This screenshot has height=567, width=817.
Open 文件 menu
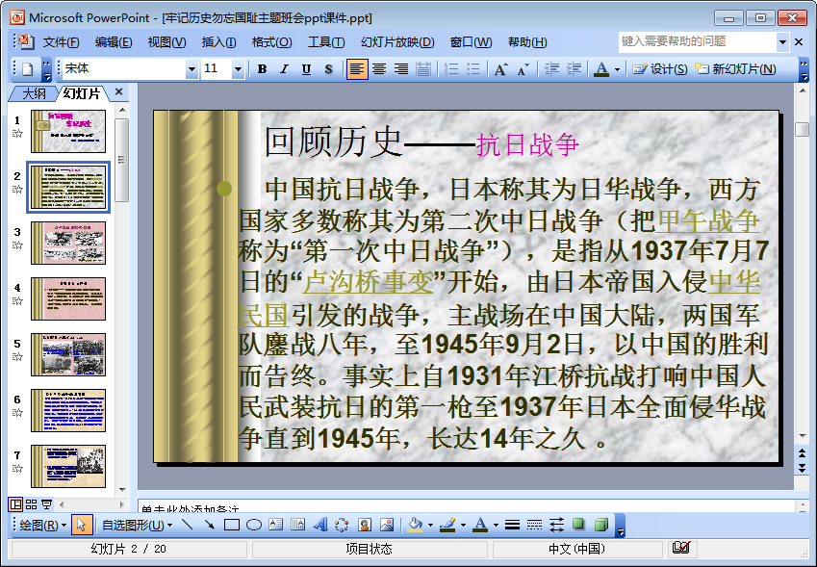coord(61,42)
